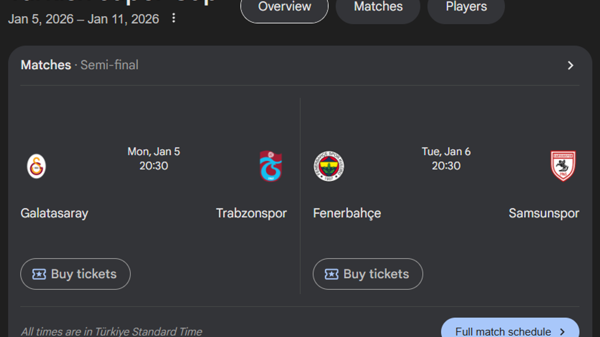
Task: Click the Fenerbahçe club logo
Action: (x=329, y=166)
